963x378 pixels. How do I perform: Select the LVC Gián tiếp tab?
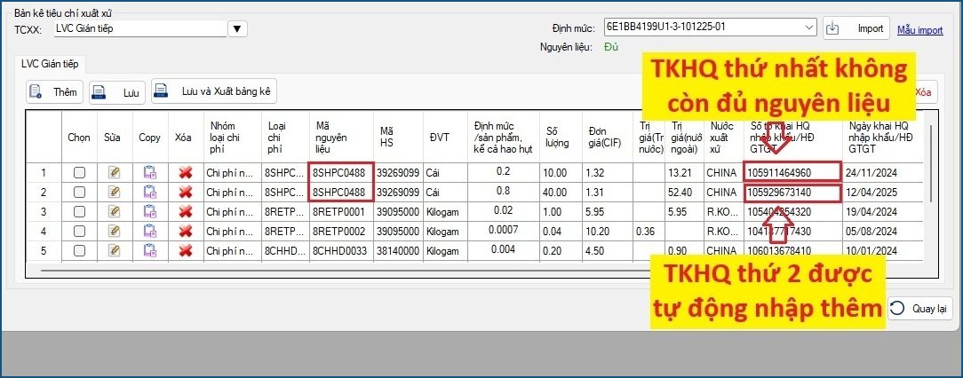(50, 63)
